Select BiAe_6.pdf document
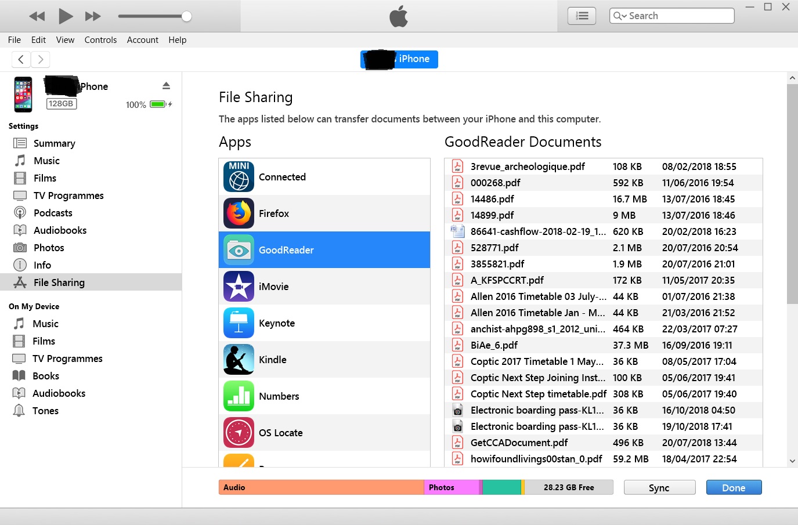This screenshot has height=525, width=798. coord(604,345)
